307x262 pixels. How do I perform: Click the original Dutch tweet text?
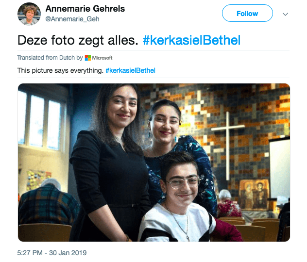pyautogui.click(x=78, y=40)
